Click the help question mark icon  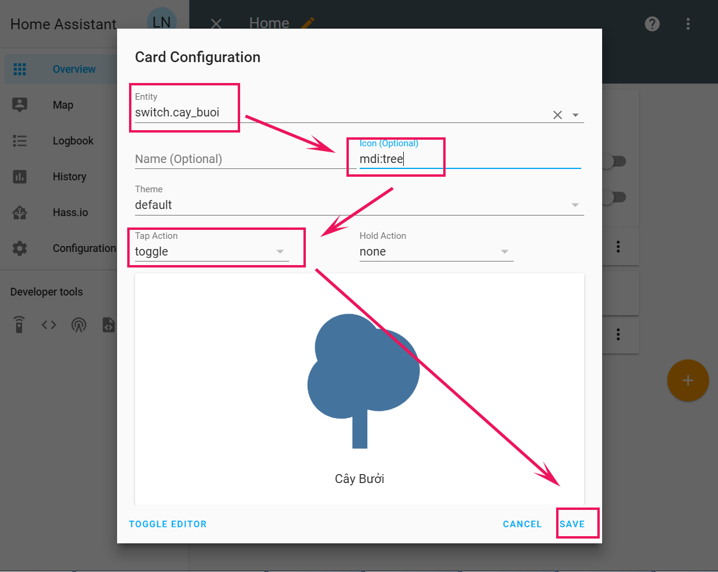point(652,24)
